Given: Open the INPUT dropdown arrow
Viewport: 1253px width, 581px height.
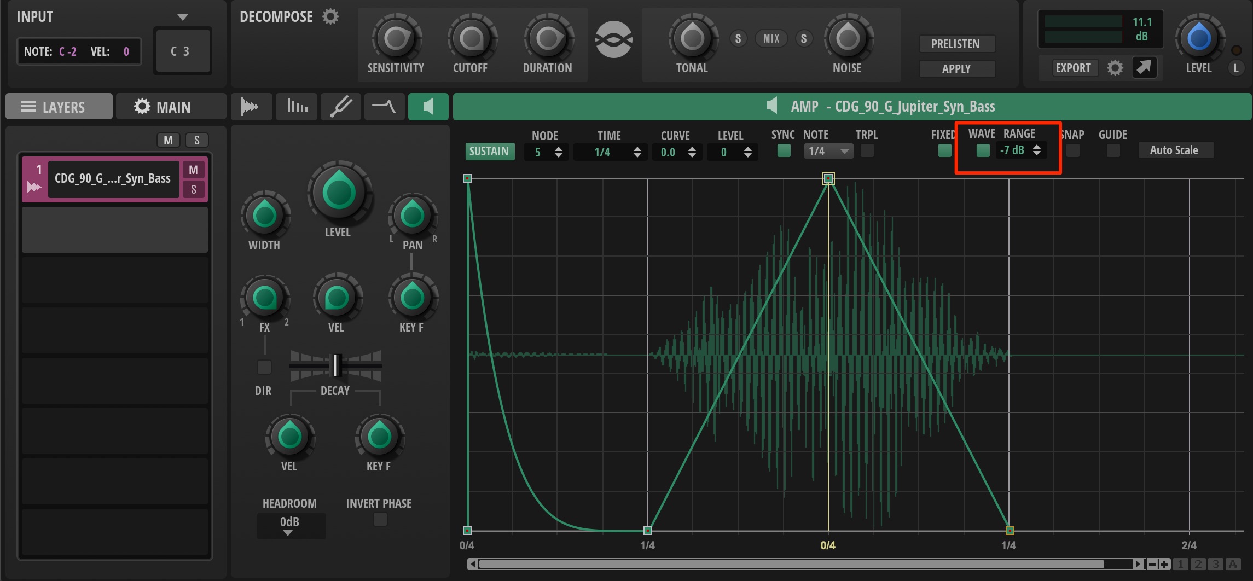Looking at the screenshot, I should click(x=183, y=17).
